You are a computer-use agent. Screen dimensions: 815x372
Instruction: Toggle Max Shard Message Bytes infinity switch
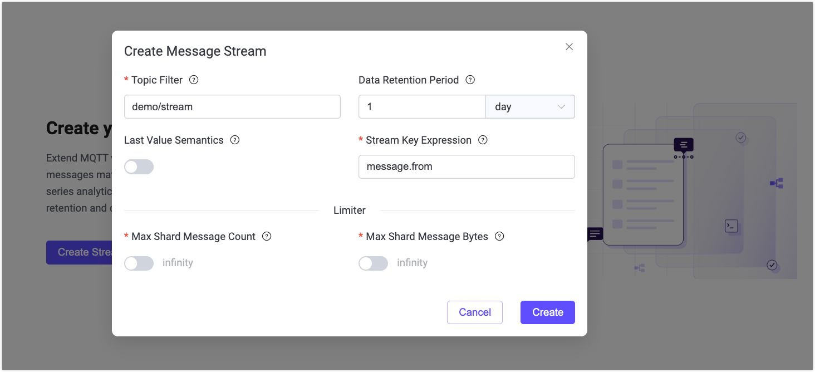tap(373, 263)
